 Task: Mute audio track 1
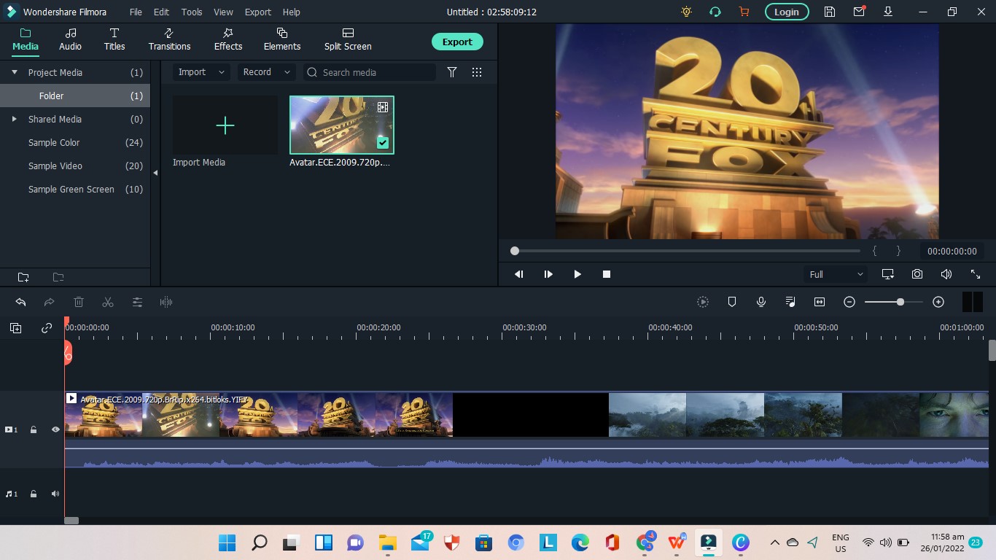[55, 494]
